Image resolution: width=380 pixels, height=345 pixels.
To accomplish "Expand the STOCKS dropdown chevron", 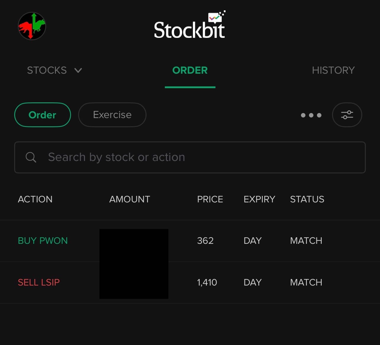I will (x=78, y=70).
